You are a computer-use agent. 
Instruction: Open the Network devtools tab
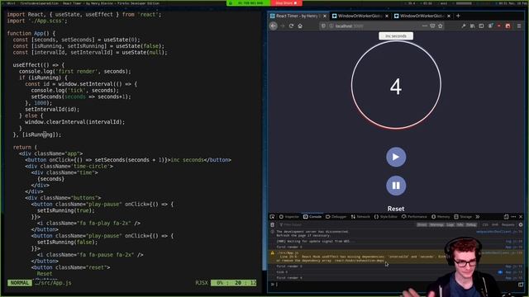pyautogui.click(x=360, y=216)
